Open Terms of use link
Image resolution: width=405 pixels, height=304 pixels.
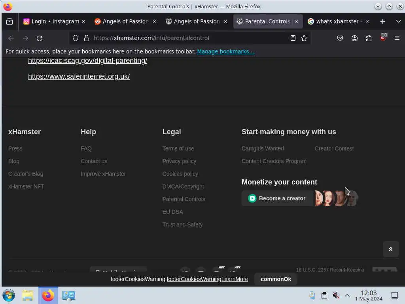coord(178,148)
